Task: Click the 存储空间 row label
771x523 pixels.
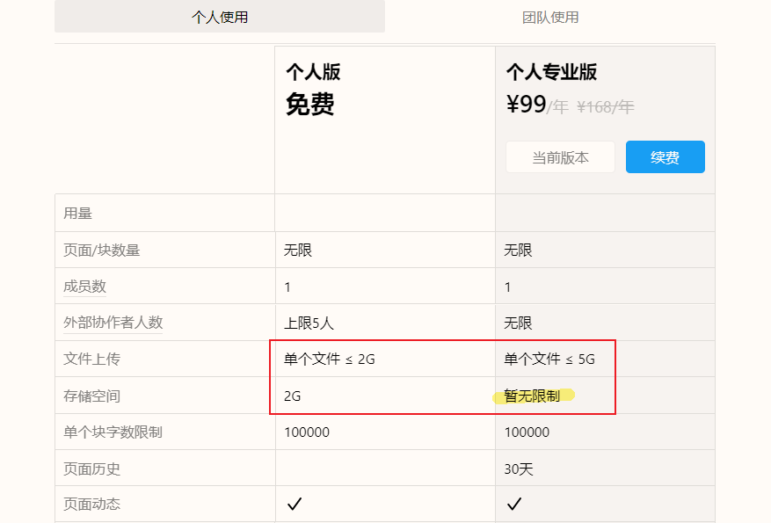Action: coord(91,396)
